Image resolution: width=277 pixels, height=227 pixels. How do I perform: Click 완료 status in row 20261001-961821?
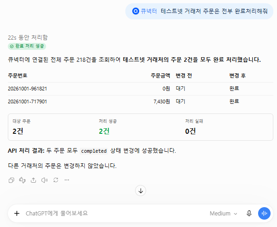point(234,89)
